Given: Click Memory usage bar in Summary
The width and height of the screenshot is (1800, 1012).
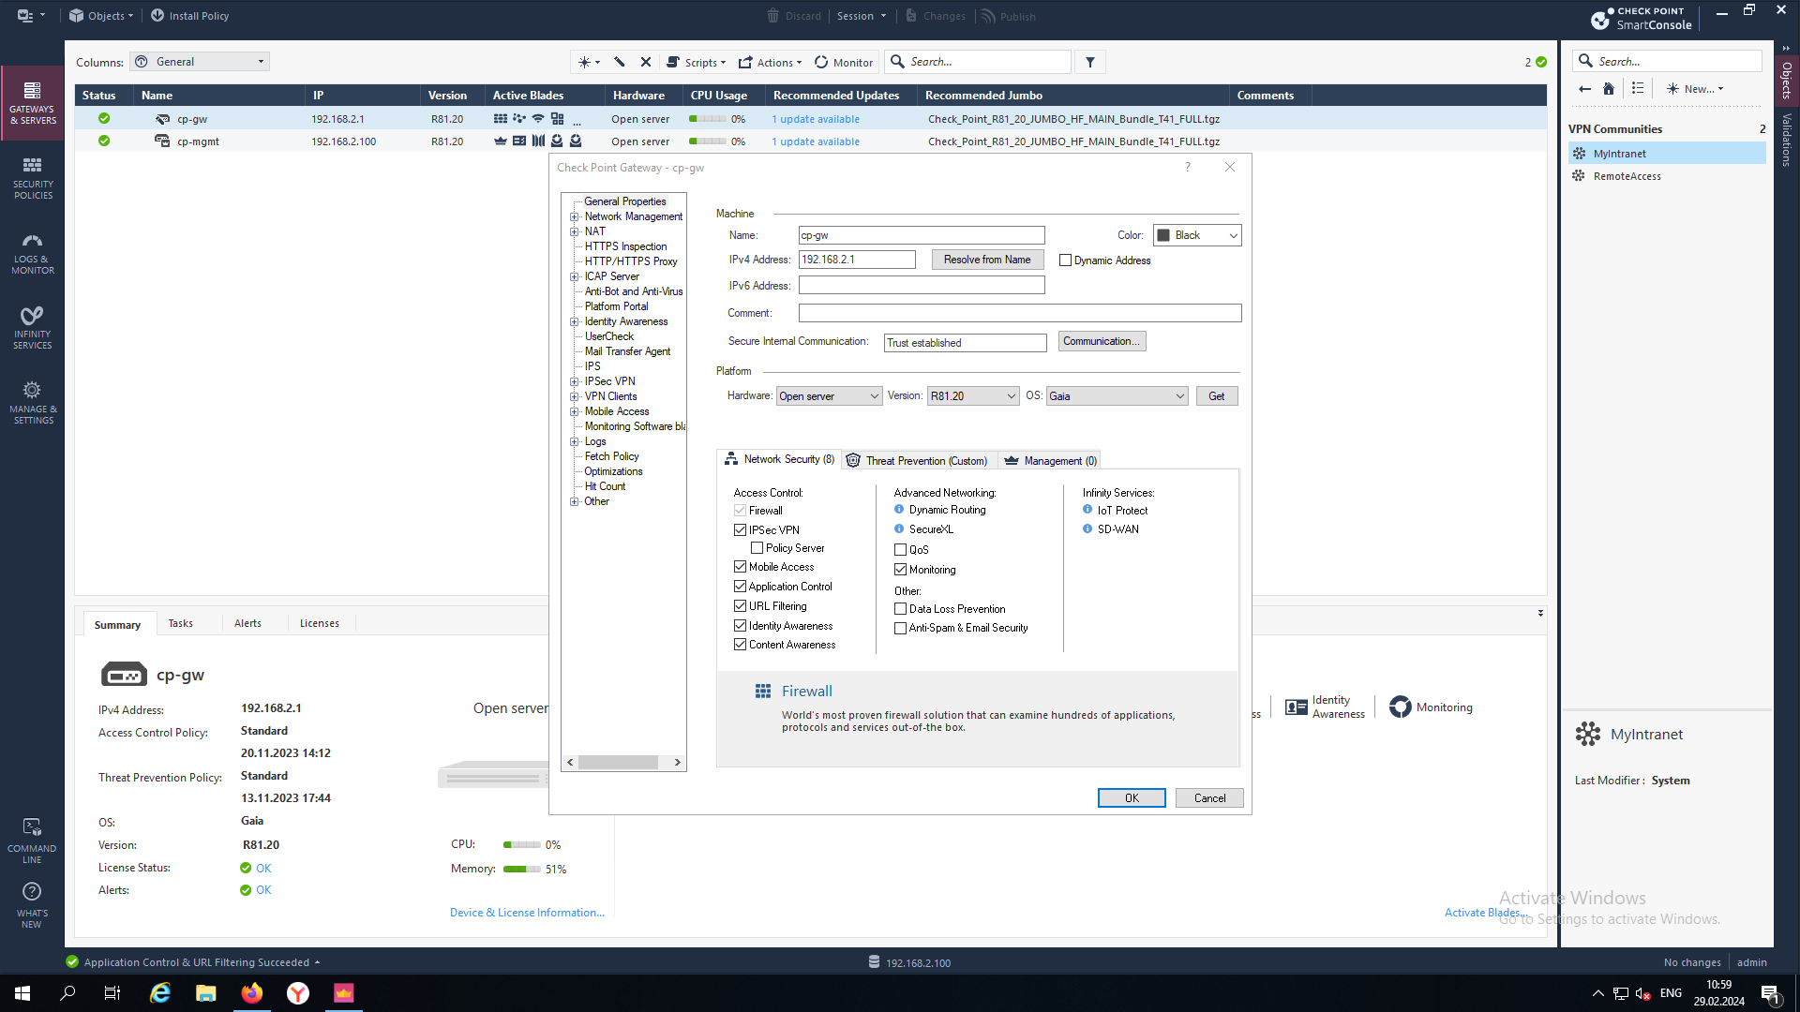Looking at the screenshot, I should (x=522, y=870).
